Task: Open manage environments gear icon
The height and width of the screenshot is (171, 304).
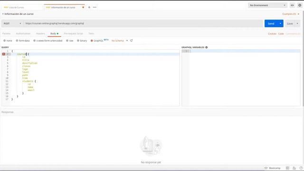Action: point(300,5)
